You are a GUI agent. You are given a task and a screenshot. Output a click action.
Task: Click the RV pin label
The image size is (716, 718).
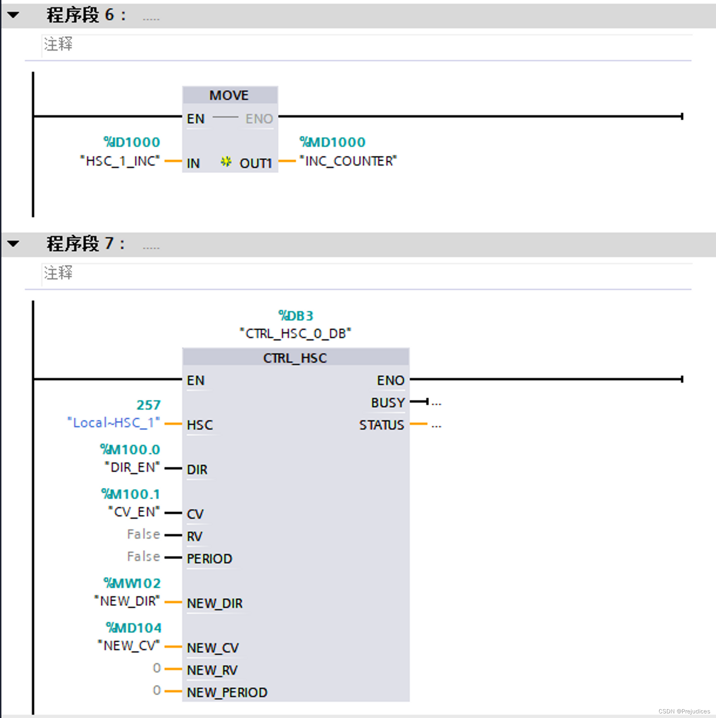point(194,537)
